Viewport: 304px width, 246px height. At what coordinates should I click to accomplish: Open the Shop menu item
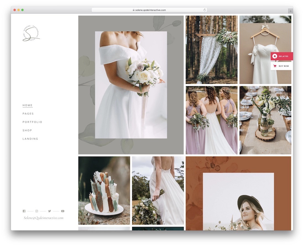click(x=27, y=130)
